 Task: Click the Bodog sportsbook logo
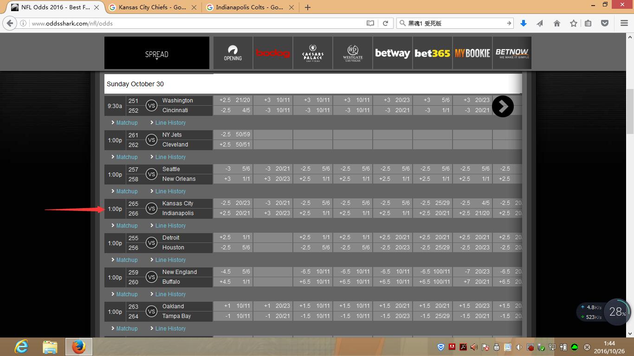coord(273,53)
